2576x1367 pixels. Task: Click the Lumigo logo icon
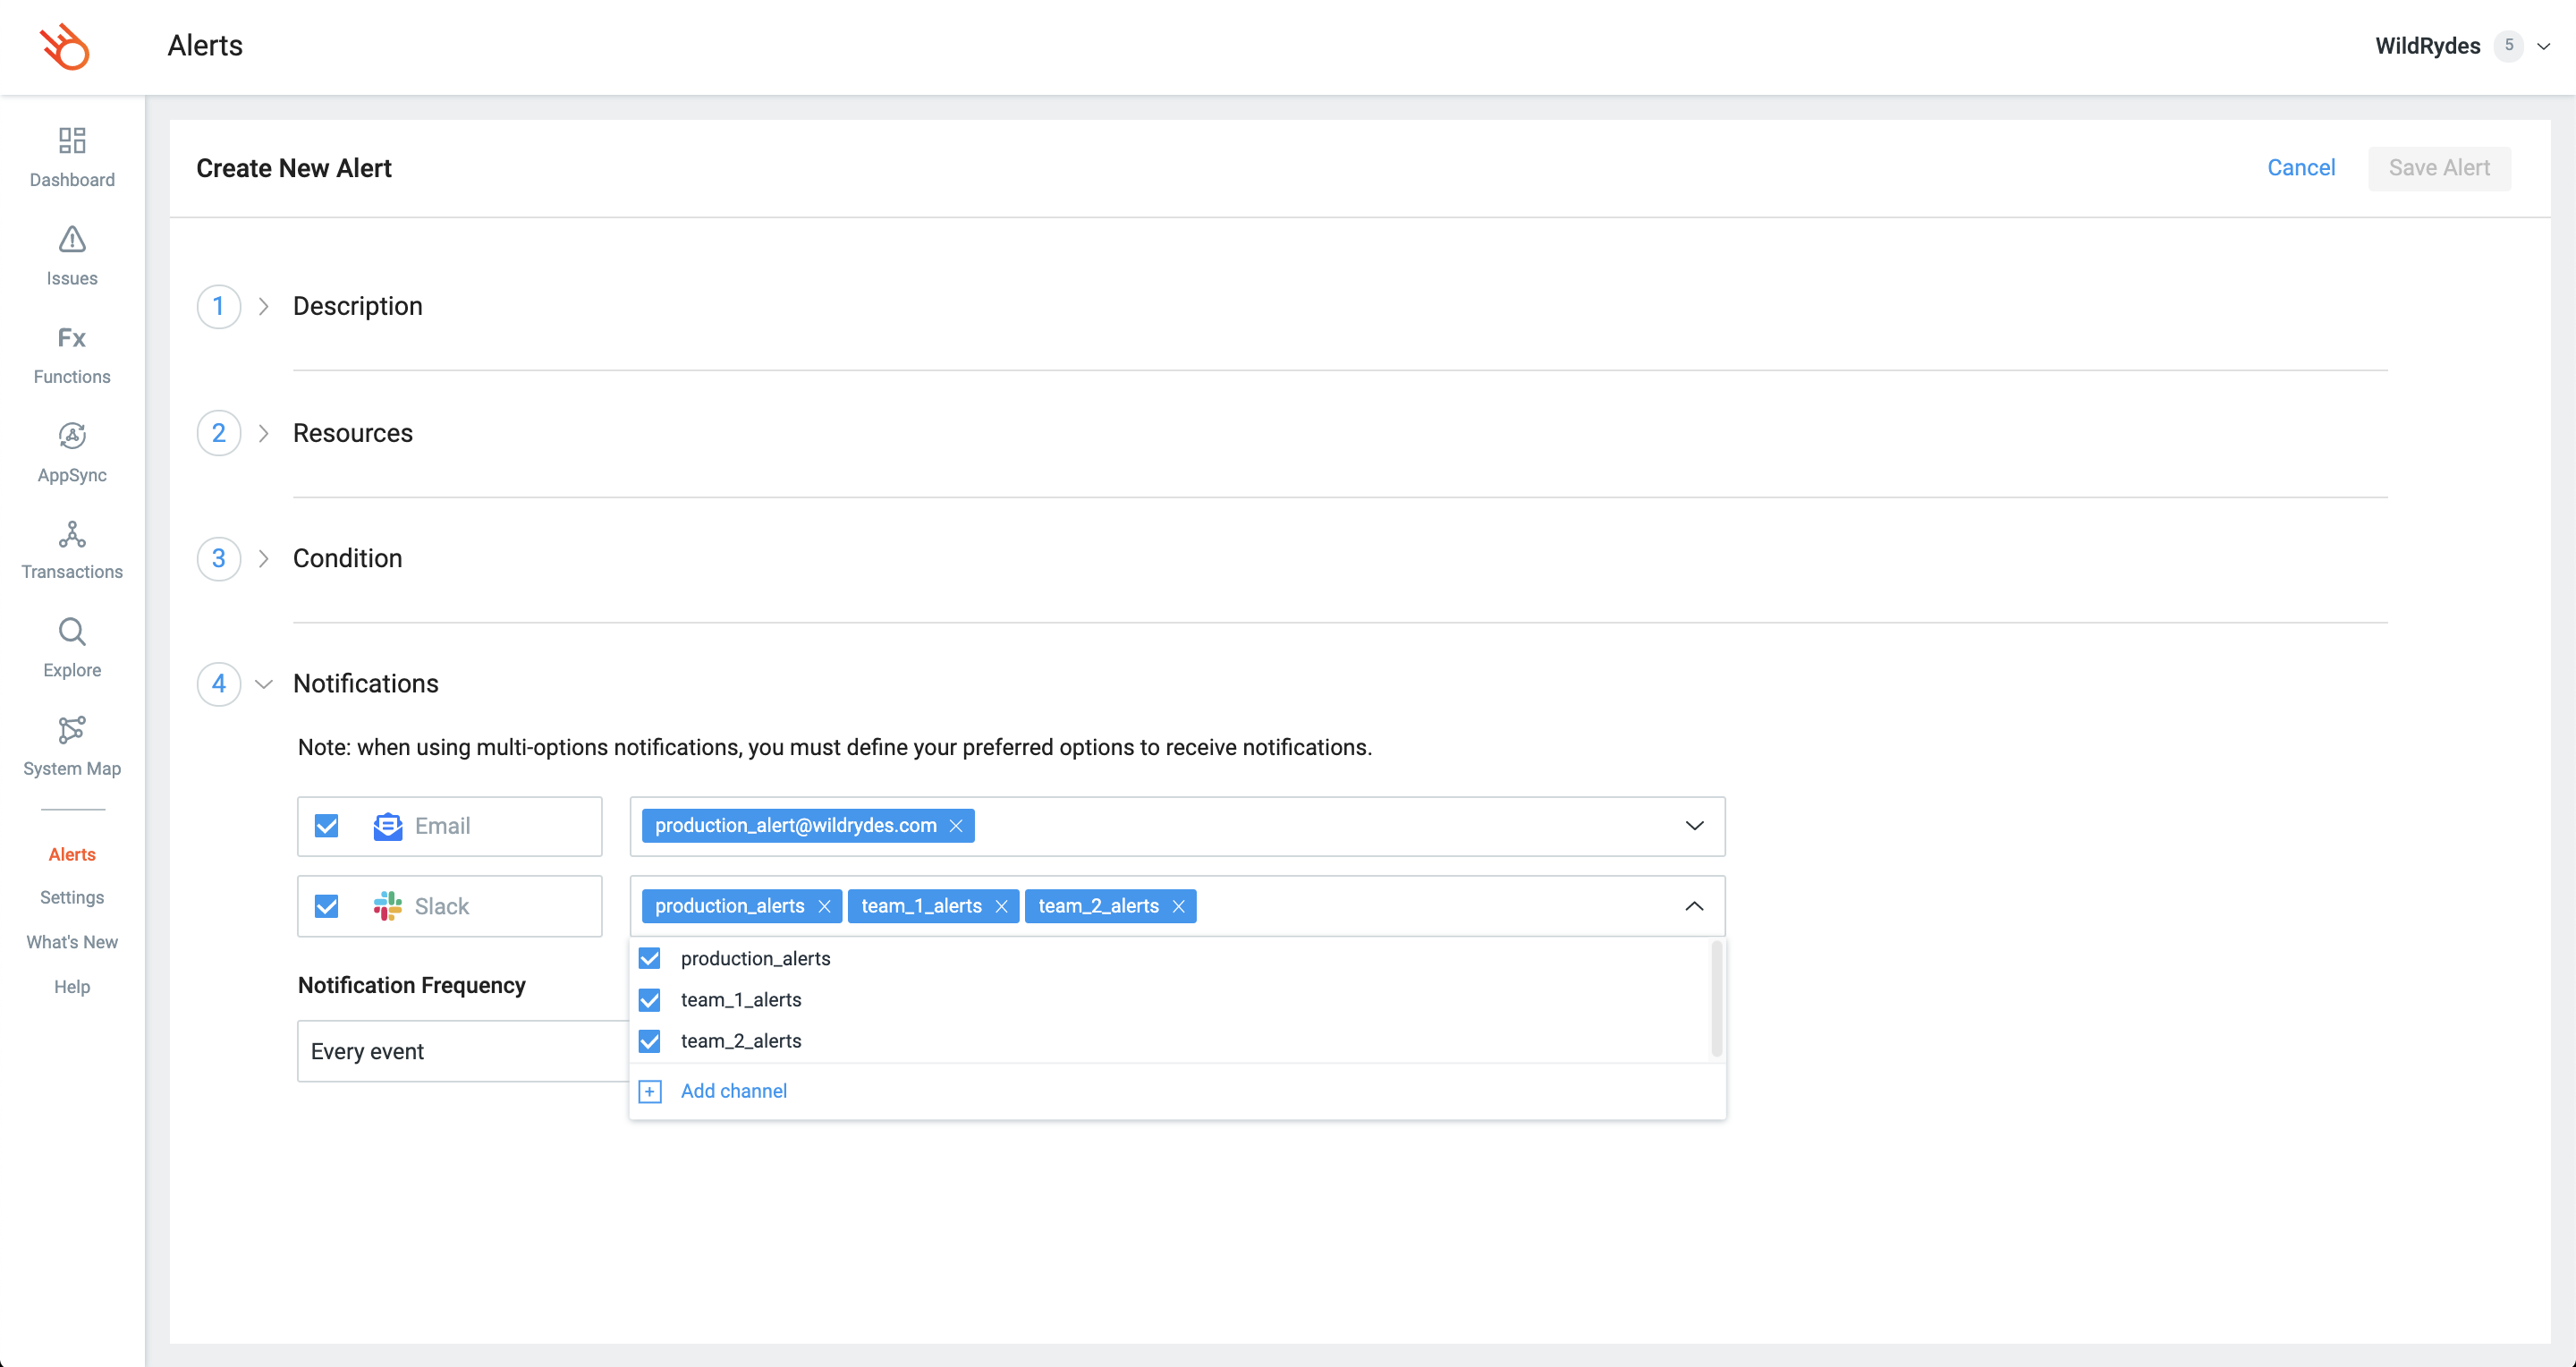(65, 46)
